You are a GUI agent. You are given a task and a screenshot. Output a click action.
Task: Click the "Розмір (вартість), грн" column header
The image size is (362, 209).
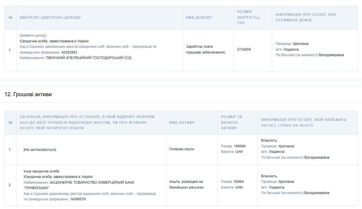[x=249, y=17]
